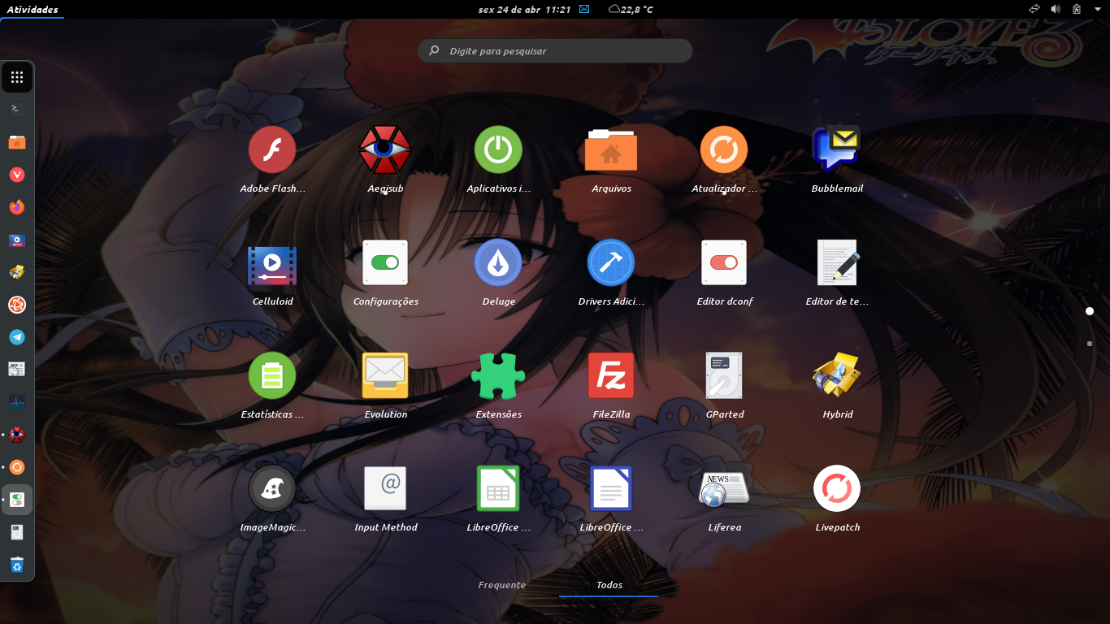Launch Atualizador in the application grid
The height and width of the screenshot is (624, 1110).
724,150
